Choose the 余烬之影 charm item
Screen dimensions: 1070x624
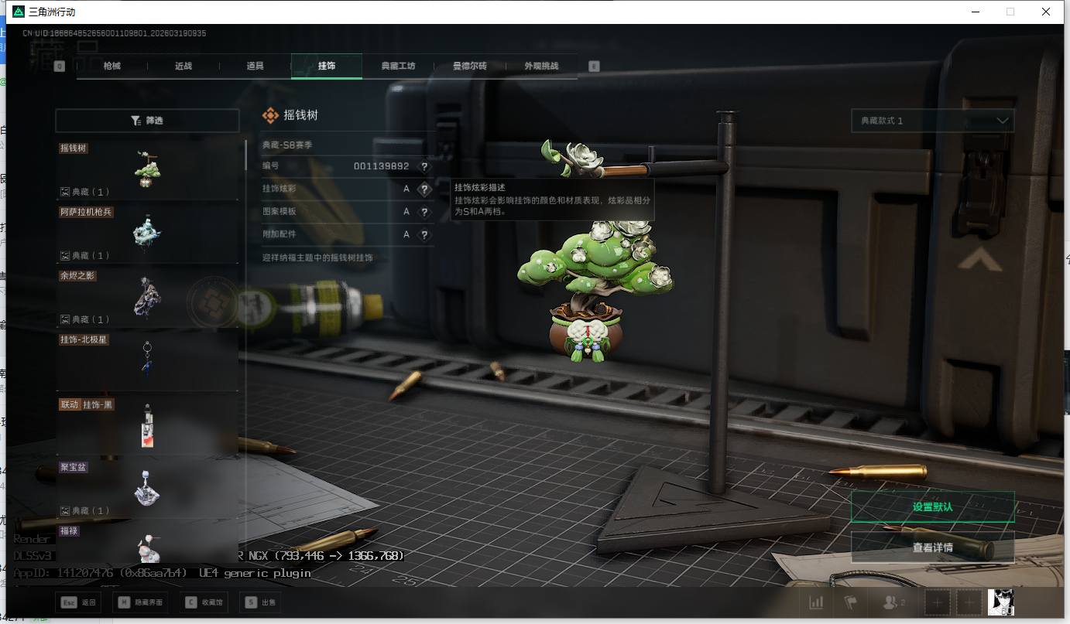(x=147, y=297)
